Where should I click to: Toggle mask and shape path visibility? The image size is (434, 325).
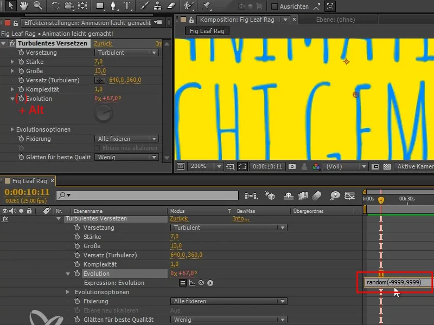coord(242,166)
